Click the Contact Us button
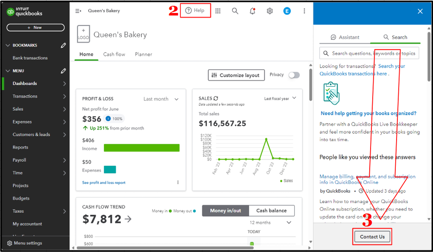Viewport: 433px width, 252px height. pyautogui.click(x=372, y=236)
